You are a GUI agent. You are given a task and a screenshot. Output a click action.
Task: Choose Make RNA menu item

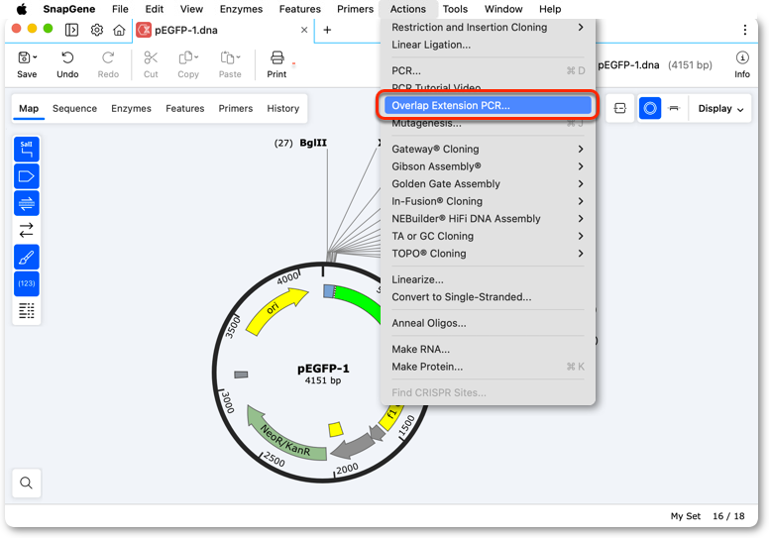point(488,349)
